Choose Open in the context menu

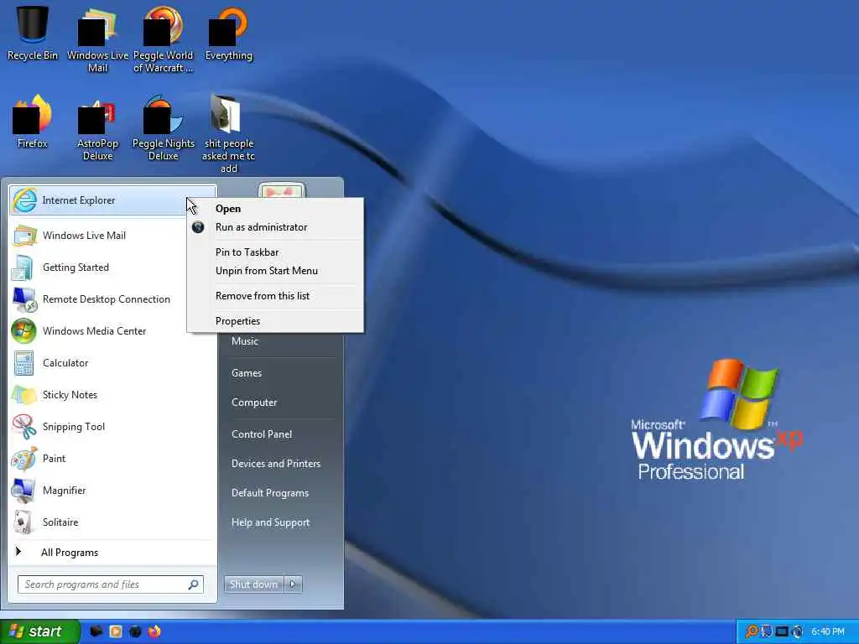(x=275, y=209)
